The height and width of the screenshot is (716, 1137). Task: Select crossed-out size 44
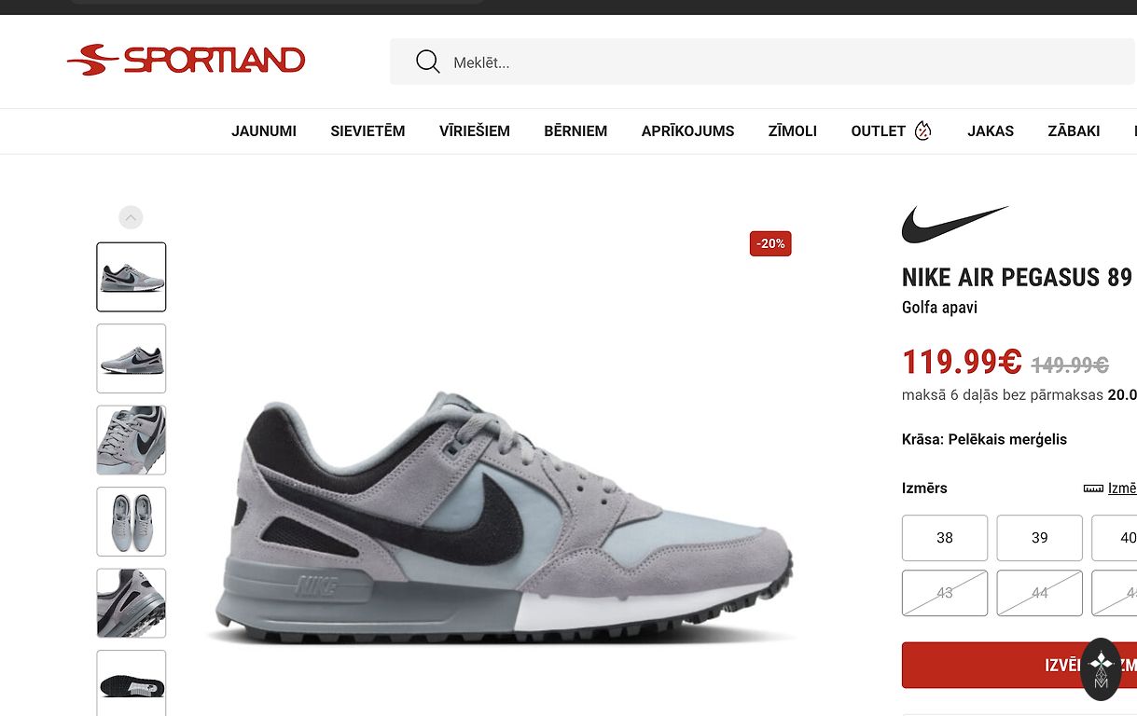click(x=1040, y=593)
